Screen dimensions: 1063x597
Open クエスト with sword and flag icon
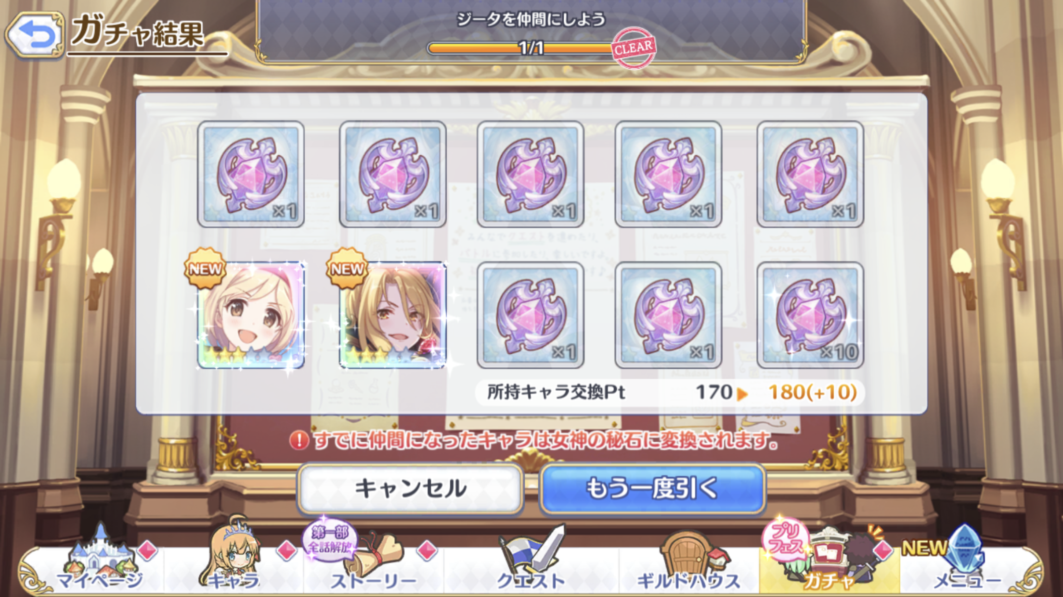coord(531,560)
